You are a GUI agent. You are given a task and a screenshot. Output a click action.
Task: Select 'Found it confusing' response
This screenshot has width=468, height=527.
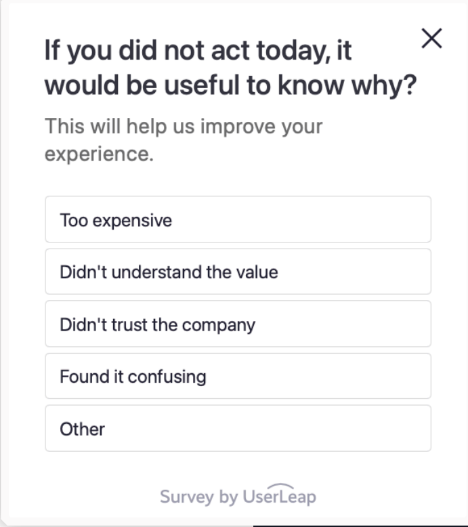[x=238, y=376]
